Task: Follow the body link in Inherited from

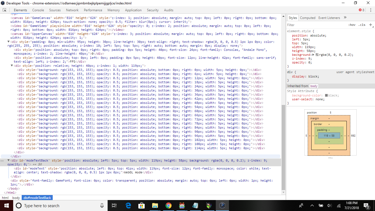Action: coord(314,86)
